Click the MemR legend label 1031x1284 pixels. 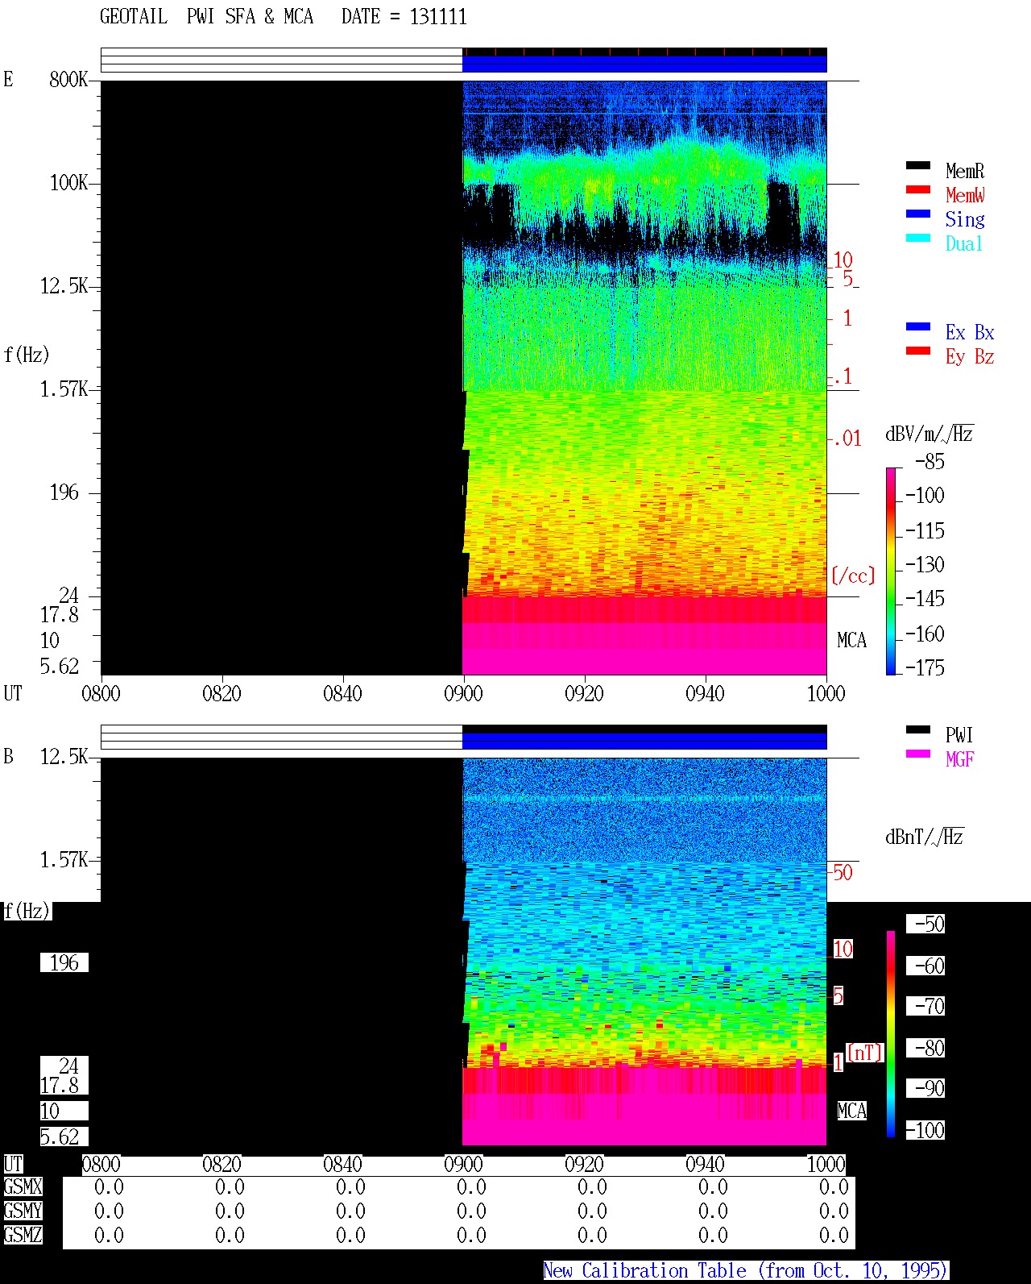(965, 171)
